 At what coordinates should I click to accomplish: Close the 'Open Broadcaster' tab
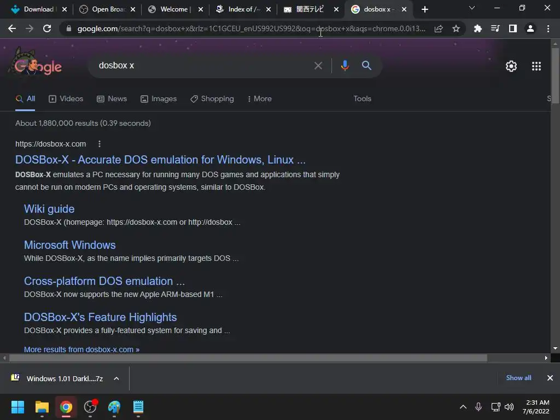(x=133, y=9)
